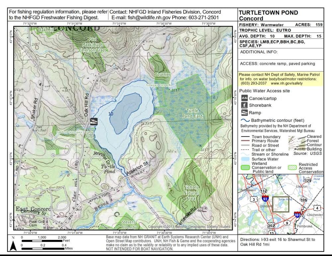Click the Turtle Pond locator box on inset map
332x256 pixels.
(x=281, y=204)
